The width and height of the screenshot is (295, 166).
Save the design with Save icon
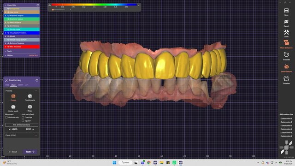286,12
